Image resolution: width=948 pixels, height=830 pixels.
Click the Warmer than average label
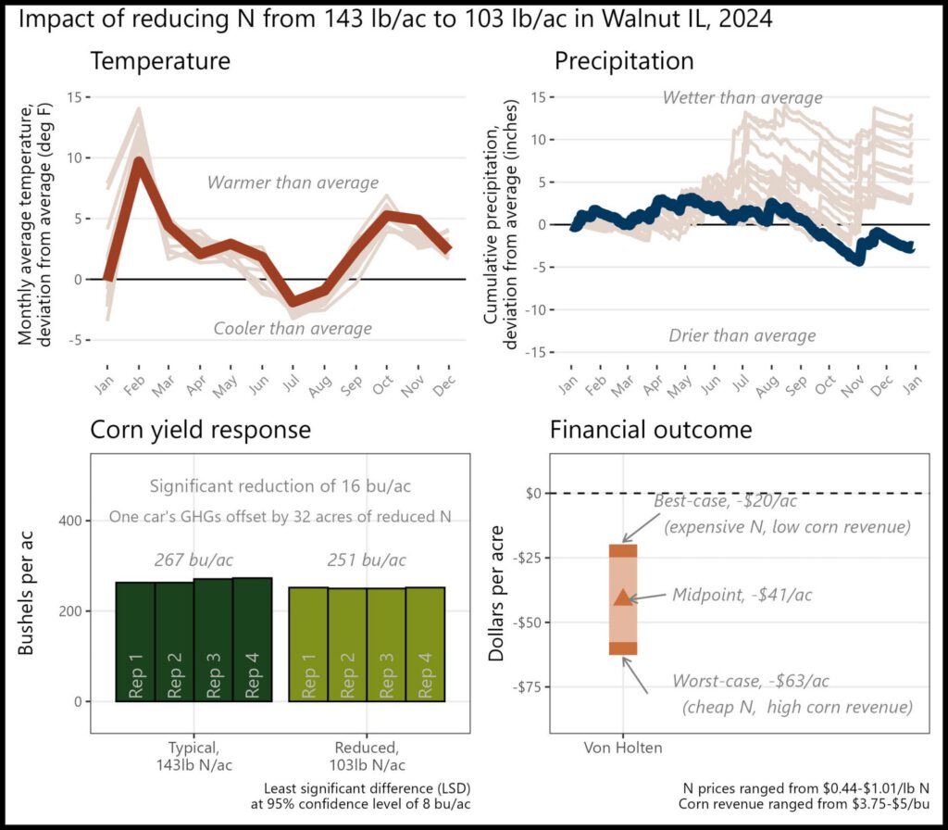coord(293,182)
